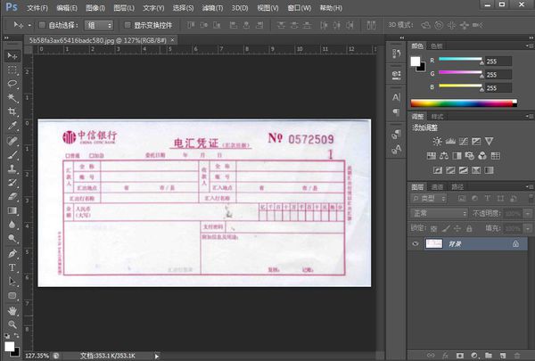Toggle the 显示变换控件 checkbox
The image size is (535, 361).
pos(128,25)
